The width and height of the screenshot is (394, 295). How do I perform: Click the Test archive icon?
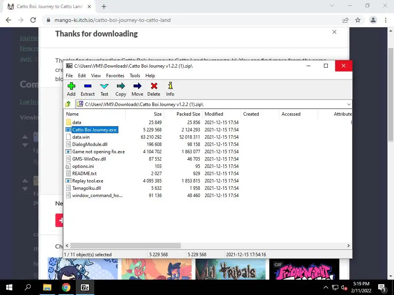click(104, 86)
